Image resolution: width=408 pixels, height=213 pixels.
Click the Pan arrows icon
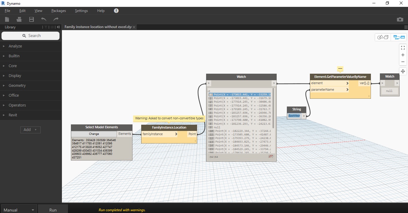pos(403,71)
